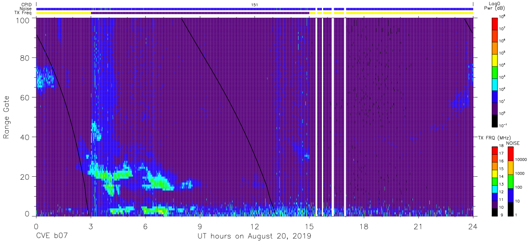532x245 pixels.
Task: Pick the blue segment of the NOISE colorbar
Action: click(x=510, y=195)
